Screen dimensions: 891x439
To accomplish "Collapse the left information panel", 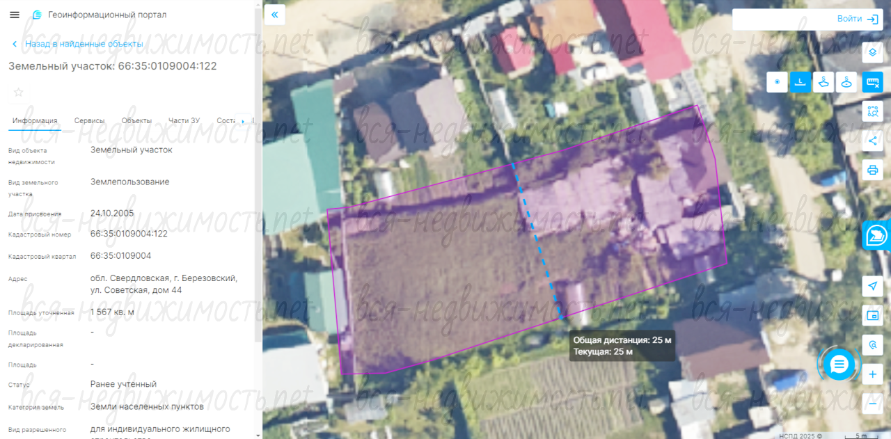I will click(274, 15).
